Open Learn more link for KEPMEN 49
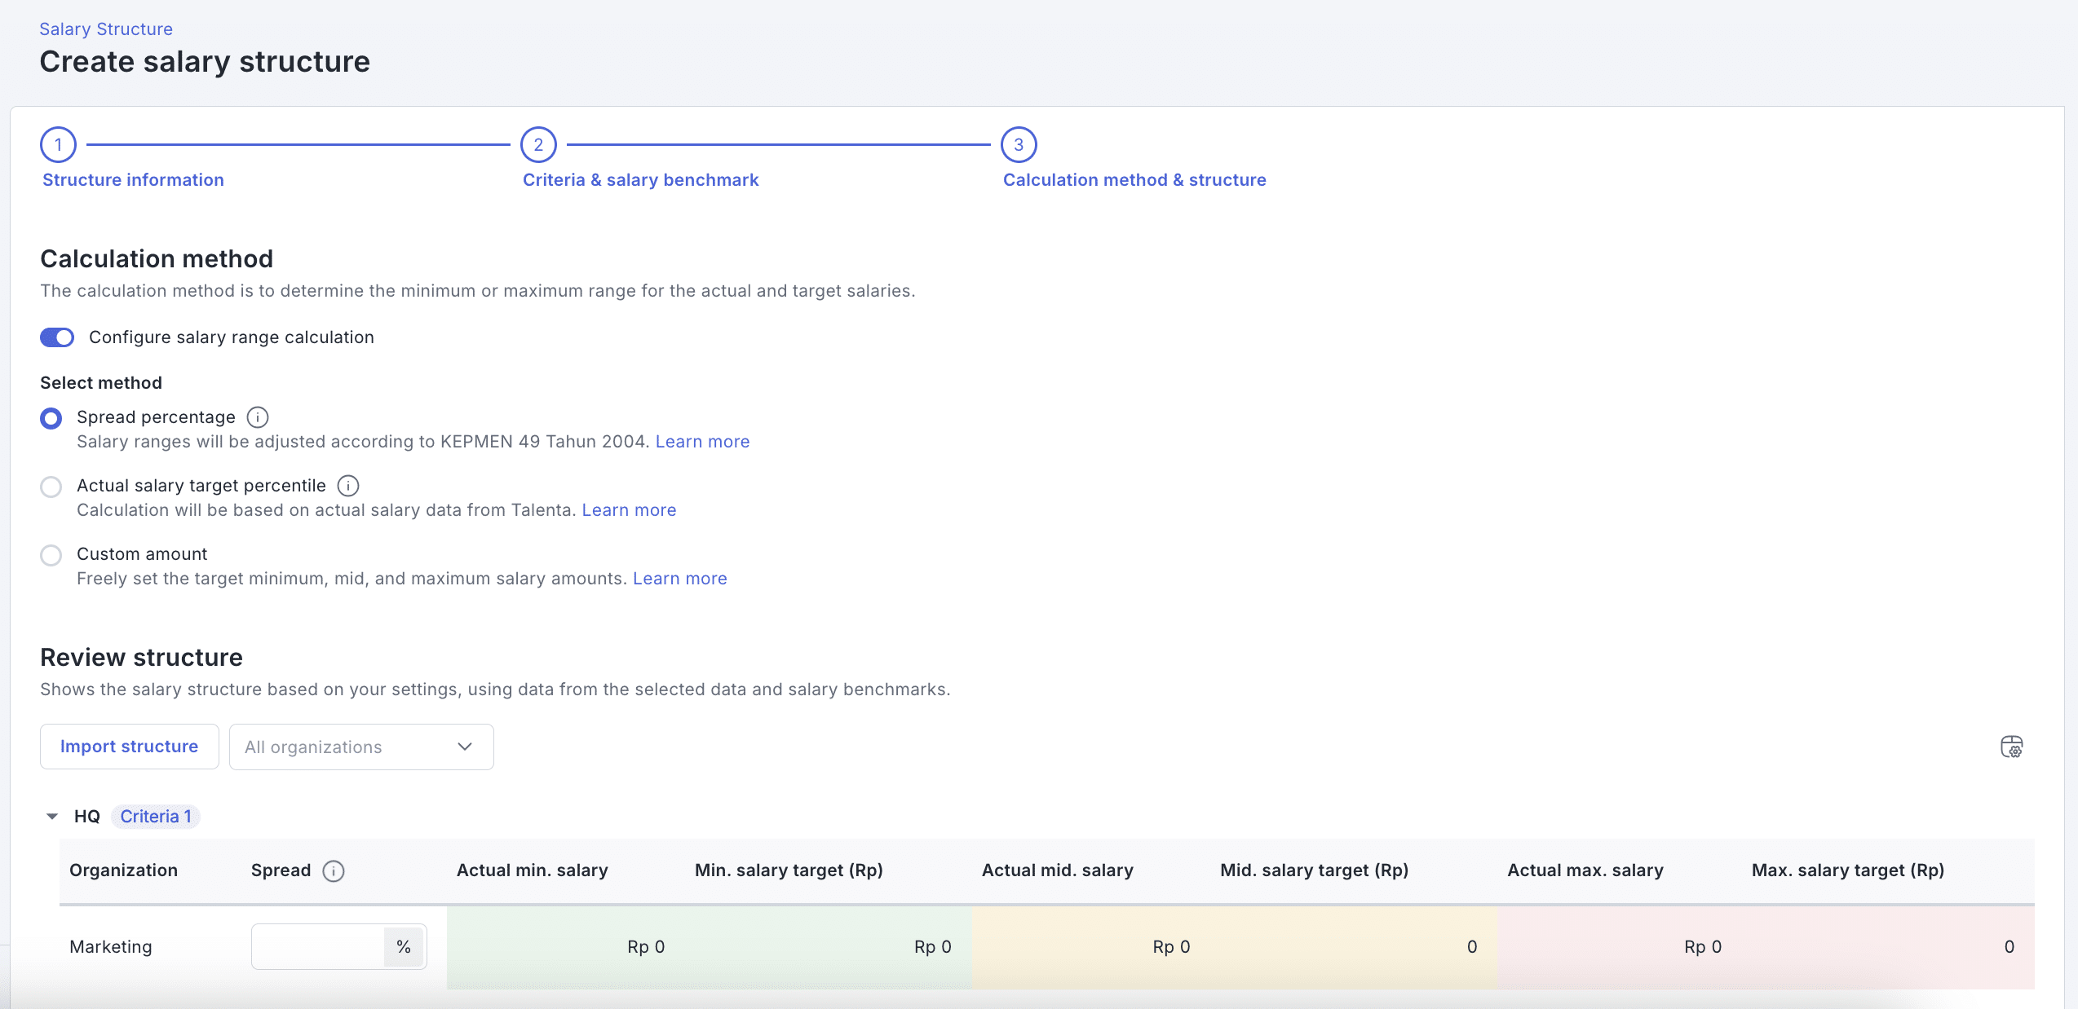Screen dimensions: 2078x1009 [702, 442]
